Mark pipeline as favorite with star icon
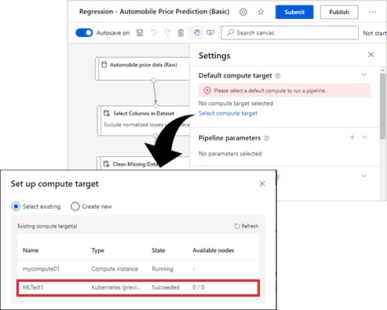The image size is (387, 310). [x=261, y=12]
